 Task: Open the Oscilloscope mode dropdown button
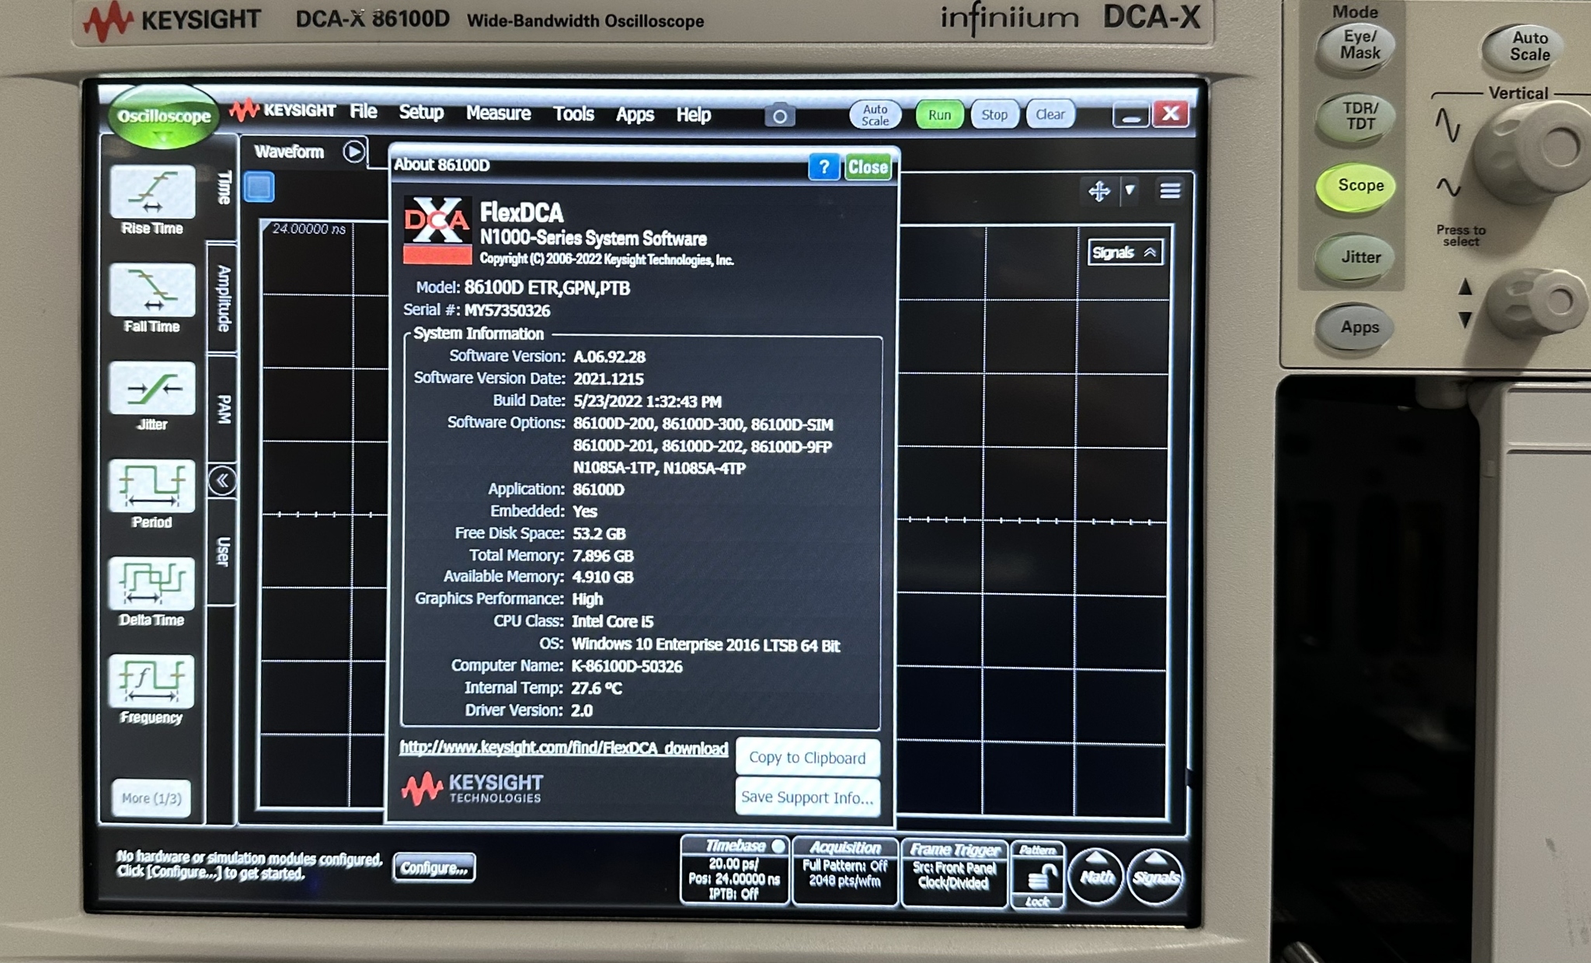coord(163,118)
